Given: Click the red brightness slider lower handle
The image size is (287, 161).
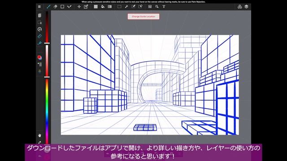Looking at the screenshot, I should tap(47, 77).
